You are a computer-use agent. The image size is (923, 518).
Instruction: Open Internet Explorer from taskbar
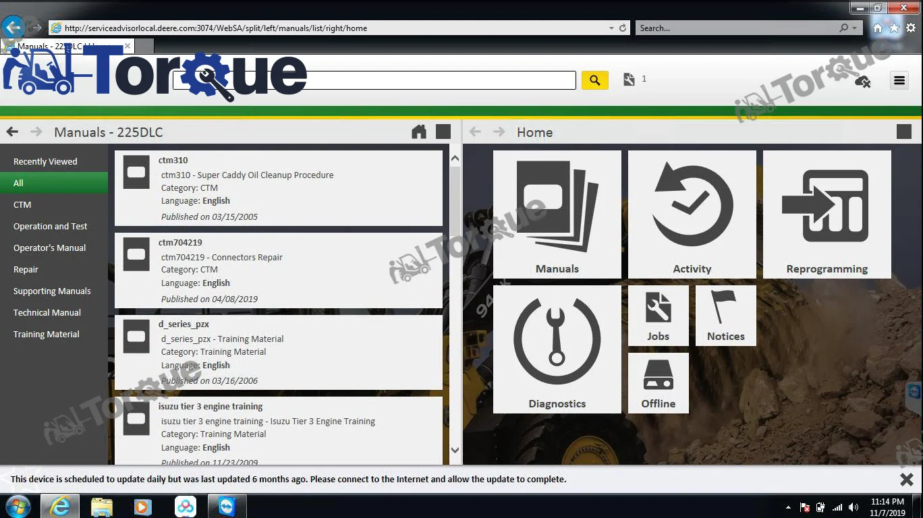point(60,506)
